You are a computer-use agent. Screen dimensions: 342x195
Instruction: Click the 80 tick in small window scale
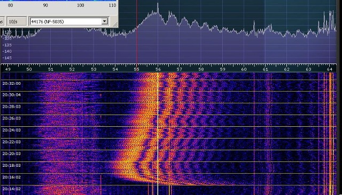click(x=10, y=5)
